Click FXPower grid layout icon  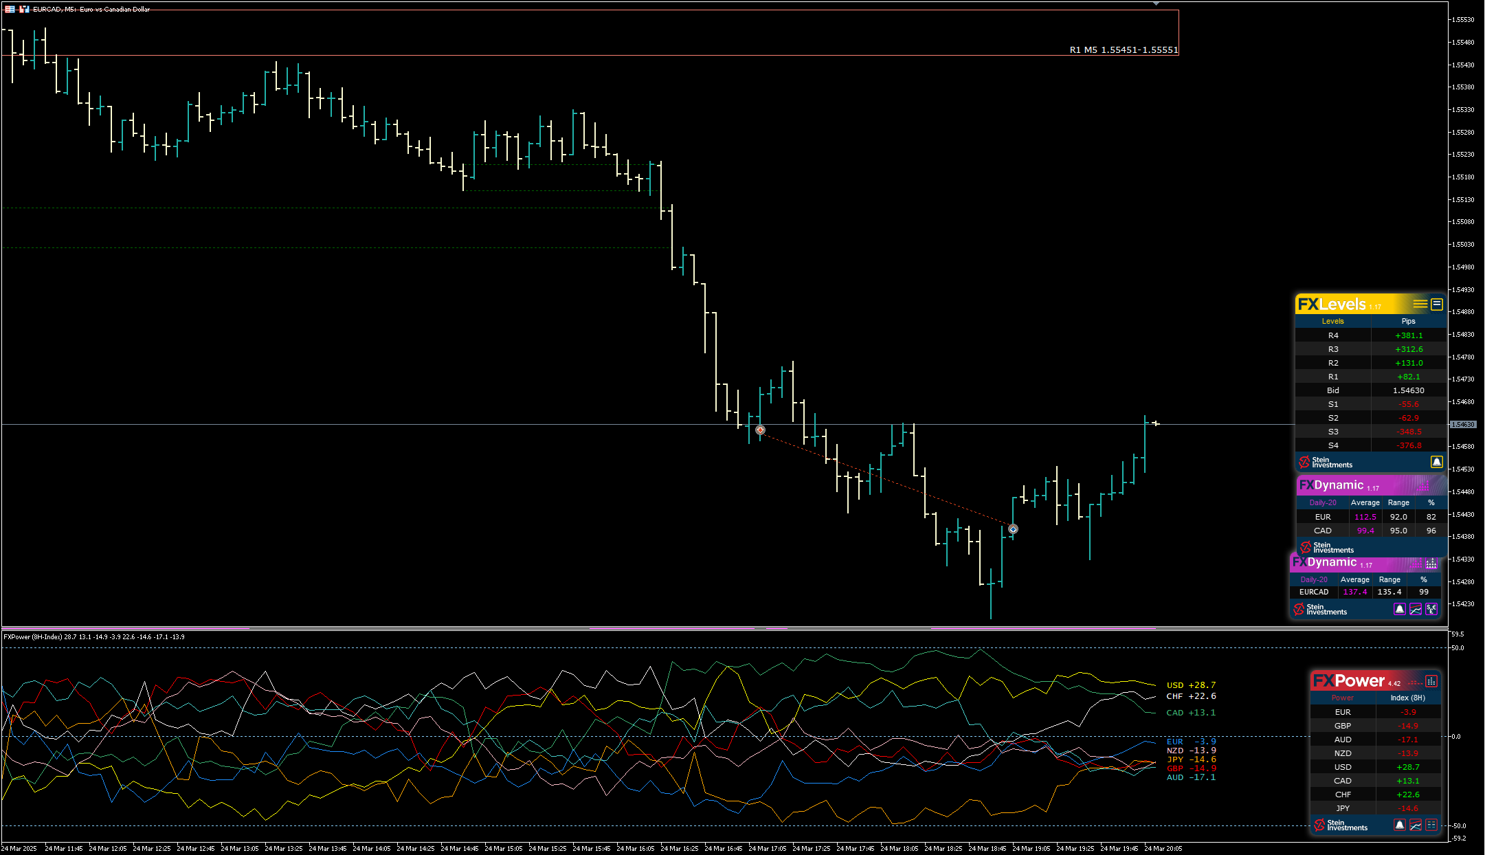(1431, 825)
